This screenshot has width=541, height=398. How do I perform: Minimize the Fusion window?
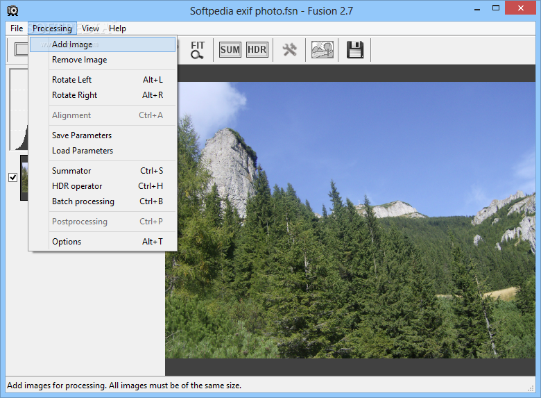[477, 8]
